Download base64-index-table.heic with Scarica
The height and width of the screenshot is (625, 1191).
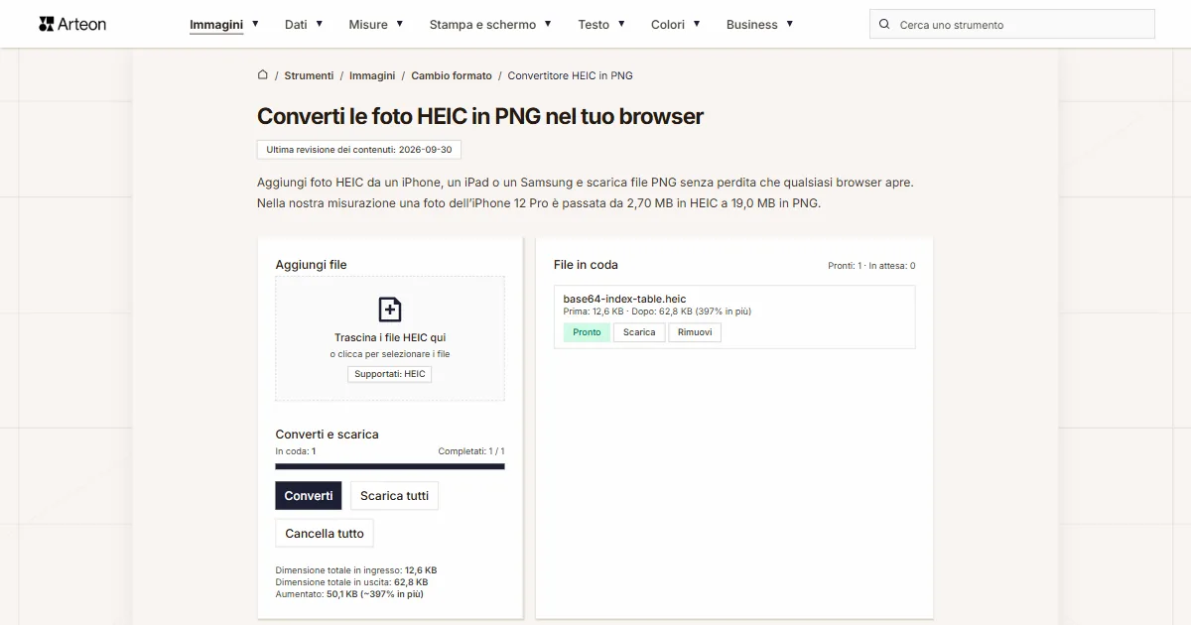(639, 332)
